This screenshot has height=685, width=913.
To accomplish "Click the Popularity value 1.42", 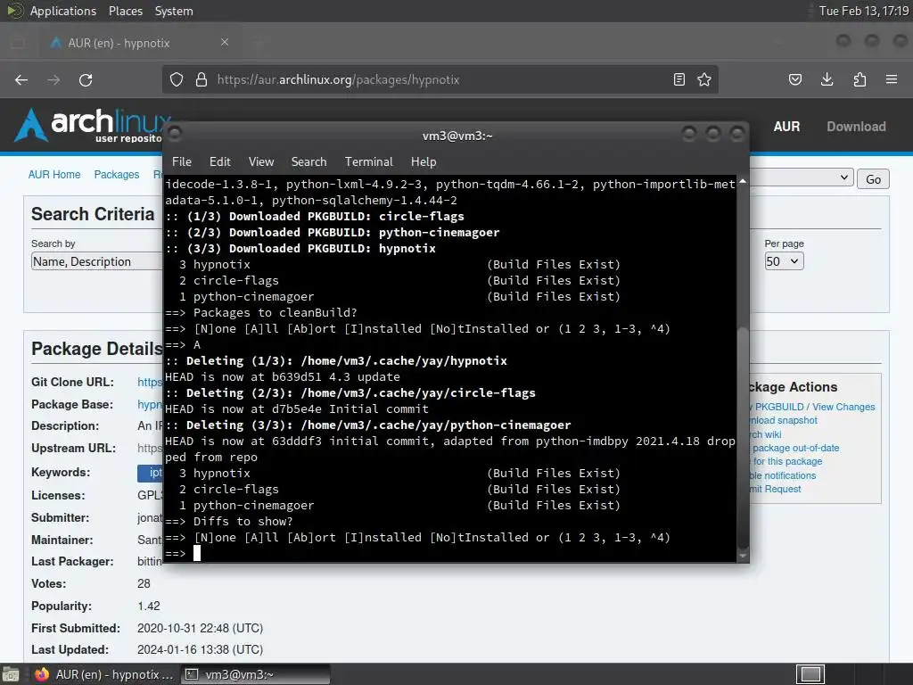I will 149,606.
